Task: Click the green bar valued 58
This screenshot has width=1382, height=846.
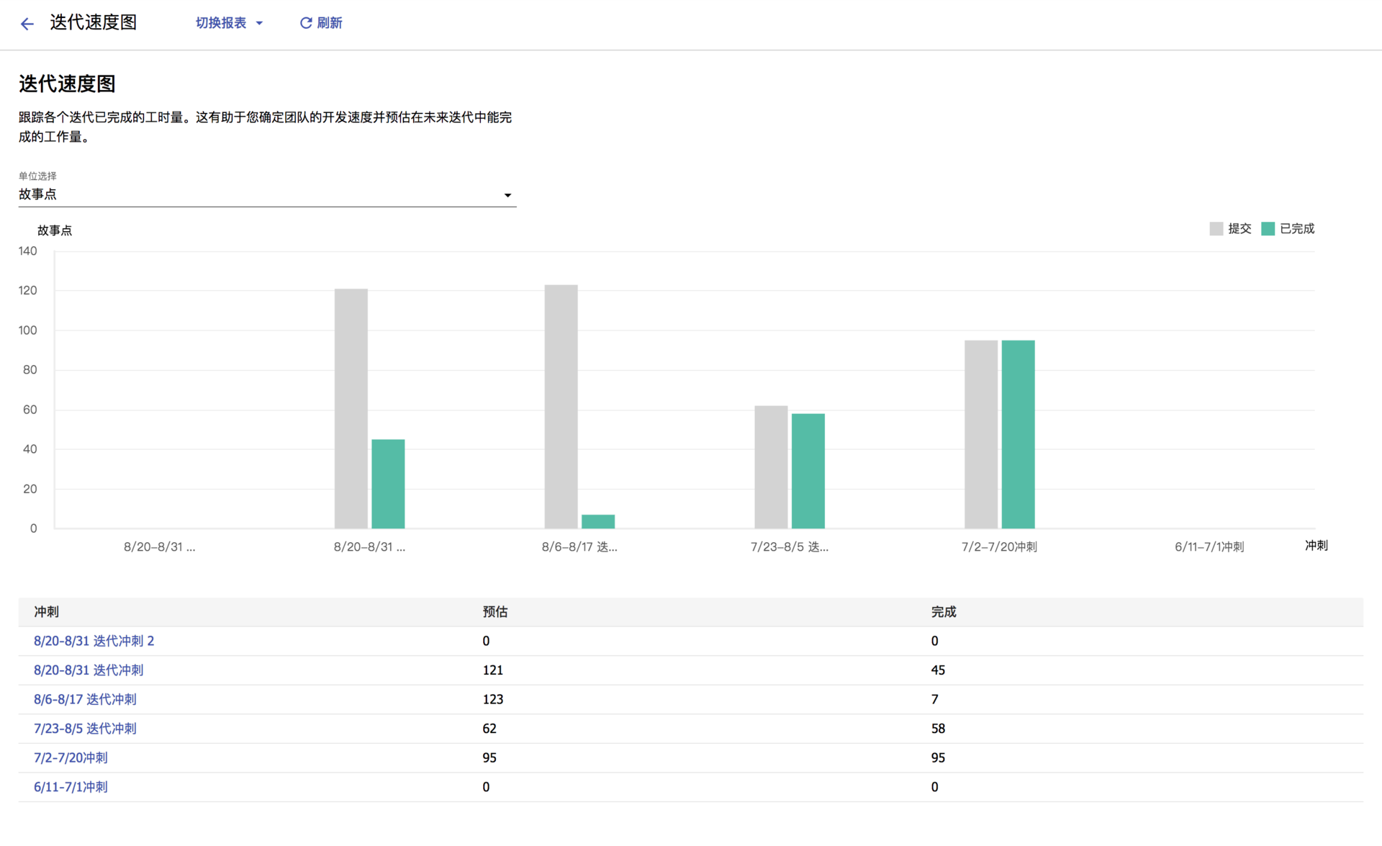Action: [x=808, y=471]
